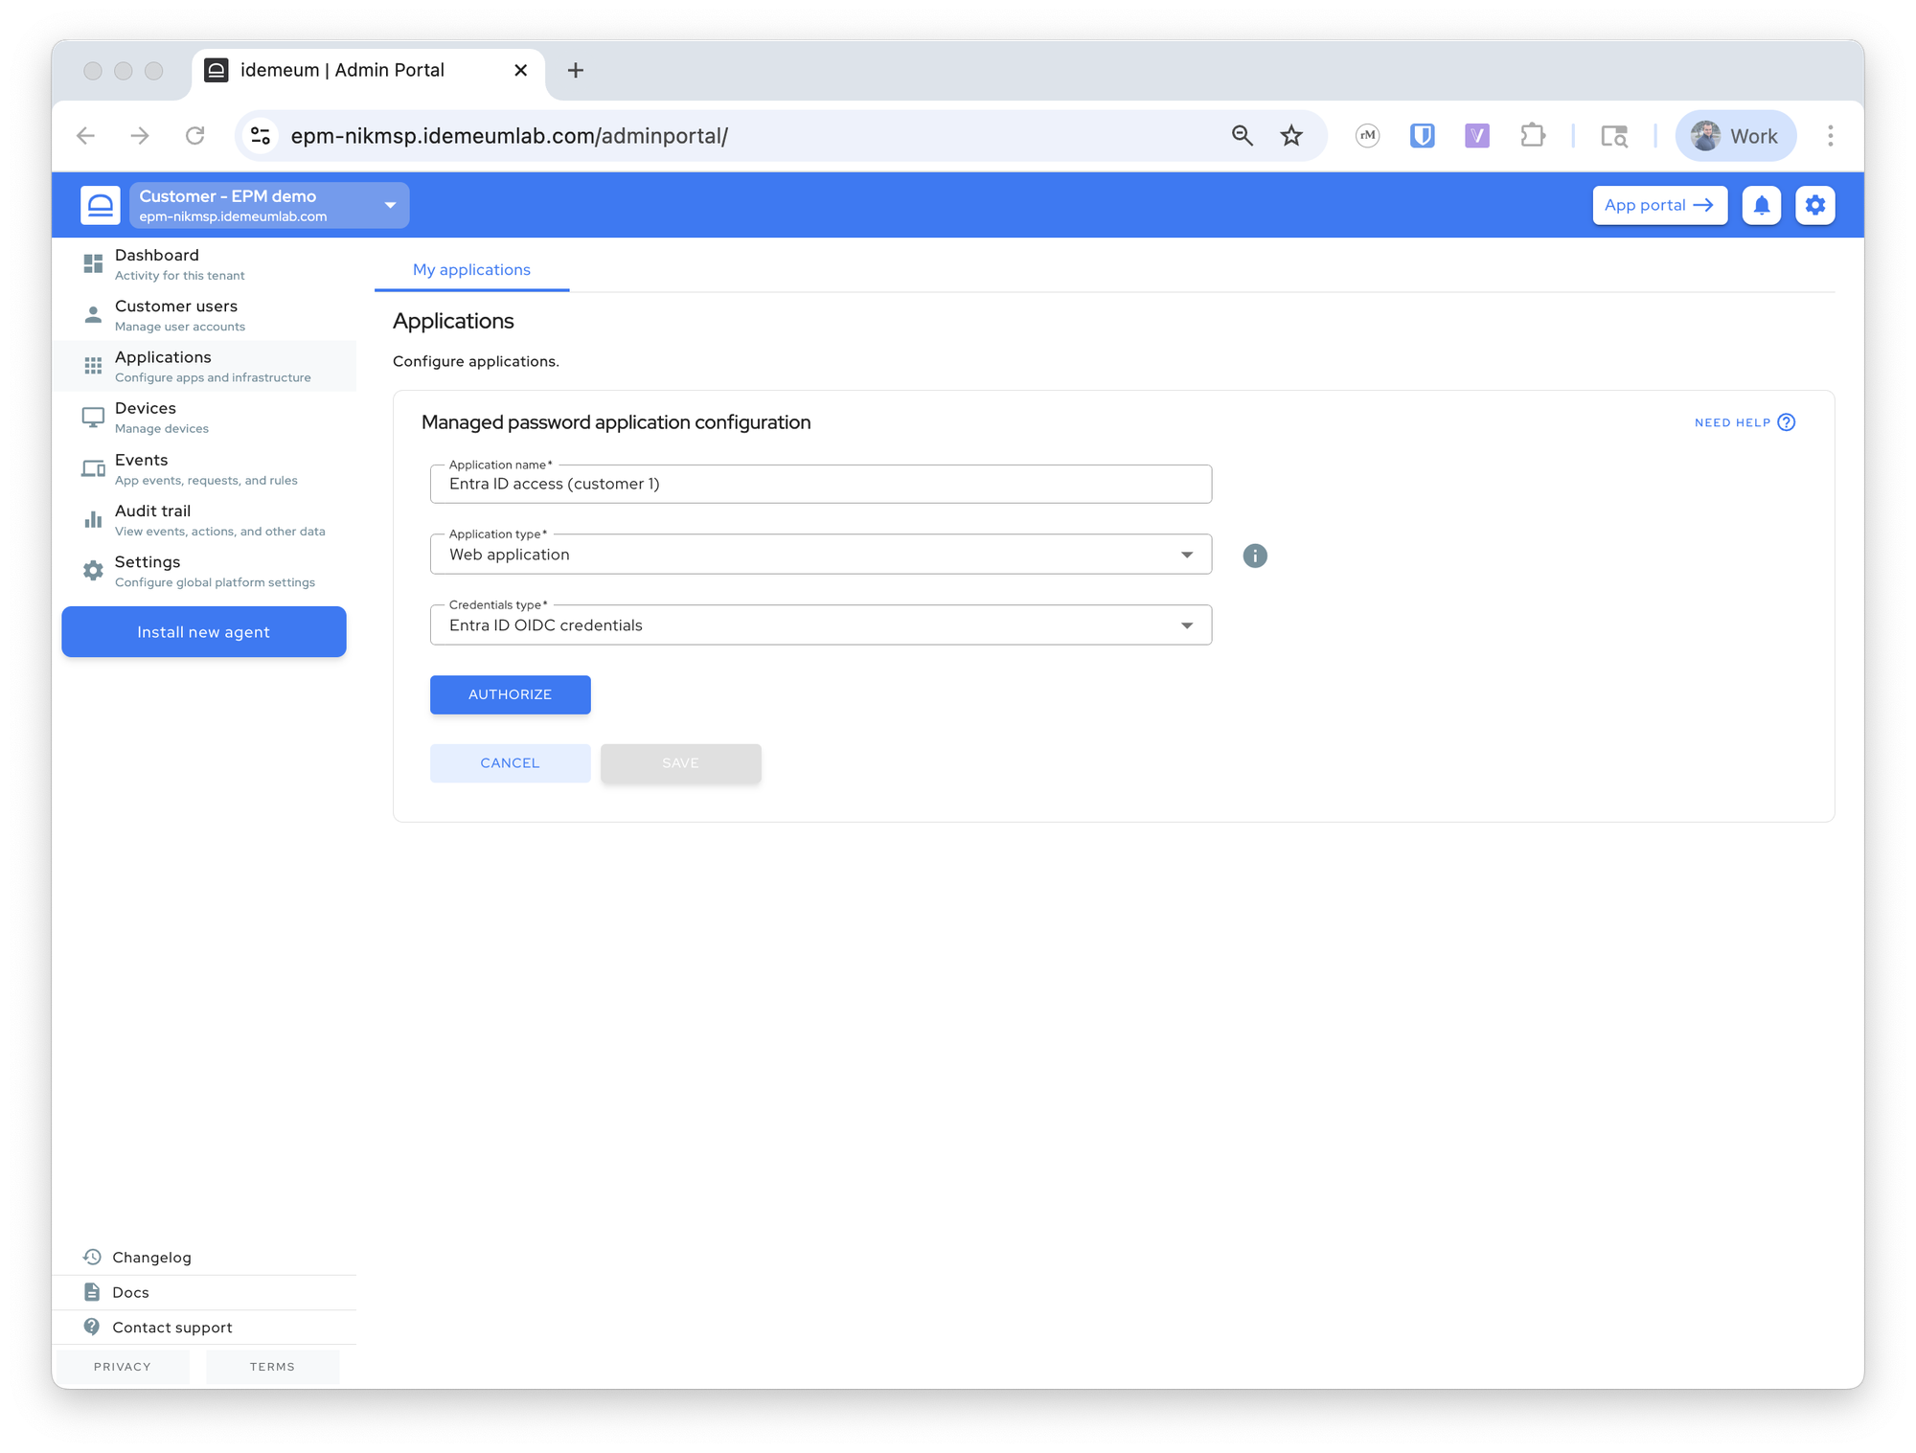Click the info icon beside Application type

1255,556
